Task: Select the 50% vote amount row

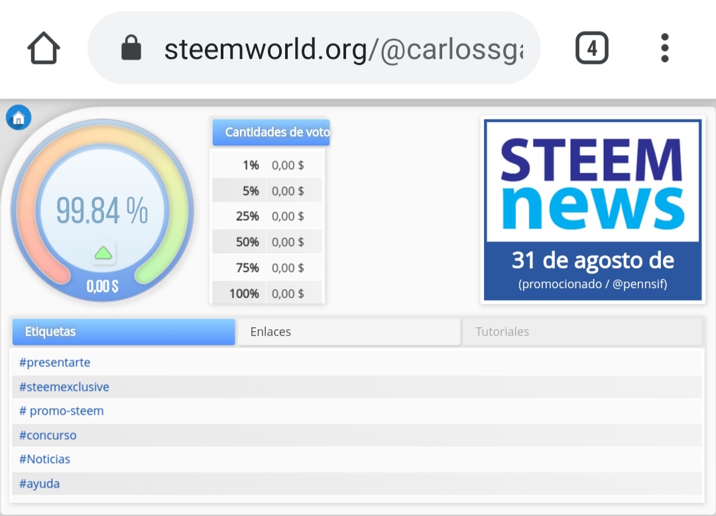Action: [268, 242]
